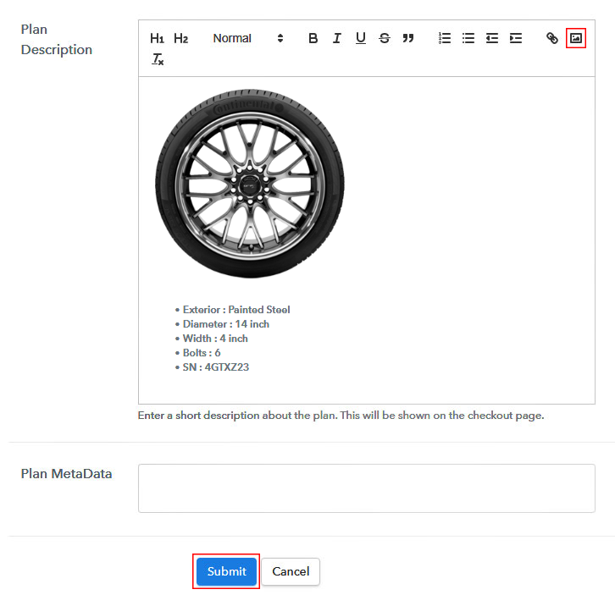Open the Normal text size dropdown
Viewport: 615px width, 606px height.
(x=248, y=38)
